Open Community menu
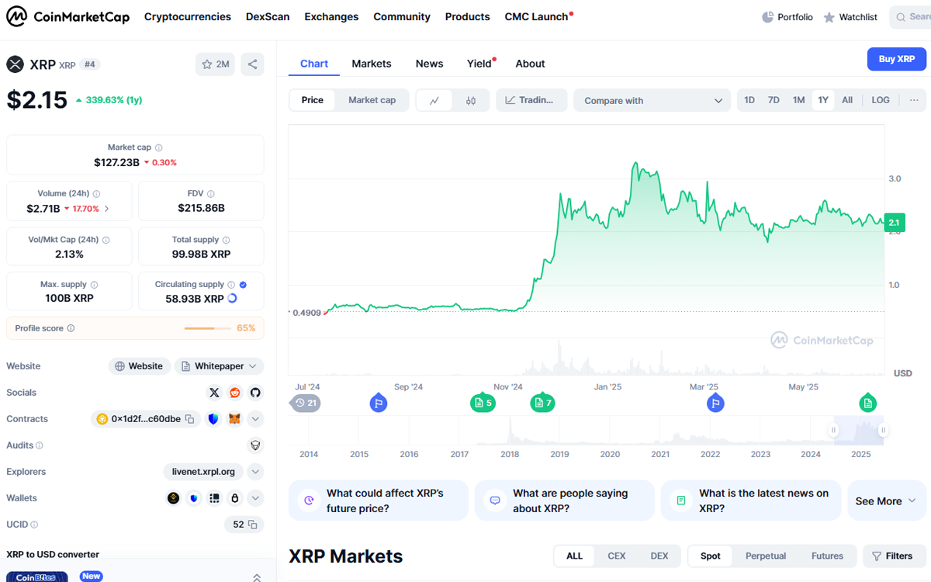Image resolution: width=931 pixels, height=582 pixels. 402,16
